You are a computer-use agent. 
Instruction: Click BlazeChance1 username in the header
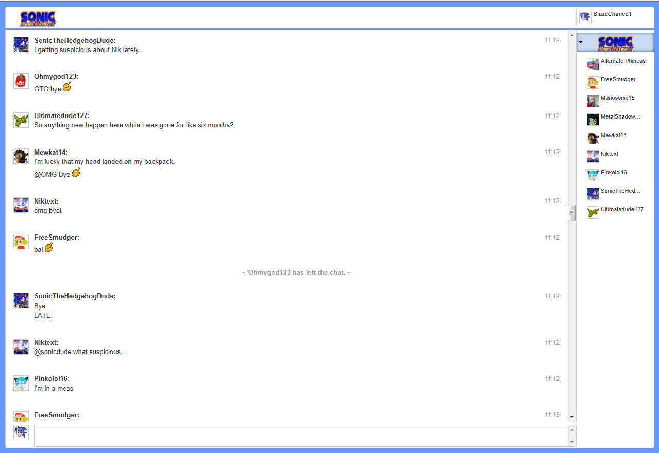click(612, 14)
